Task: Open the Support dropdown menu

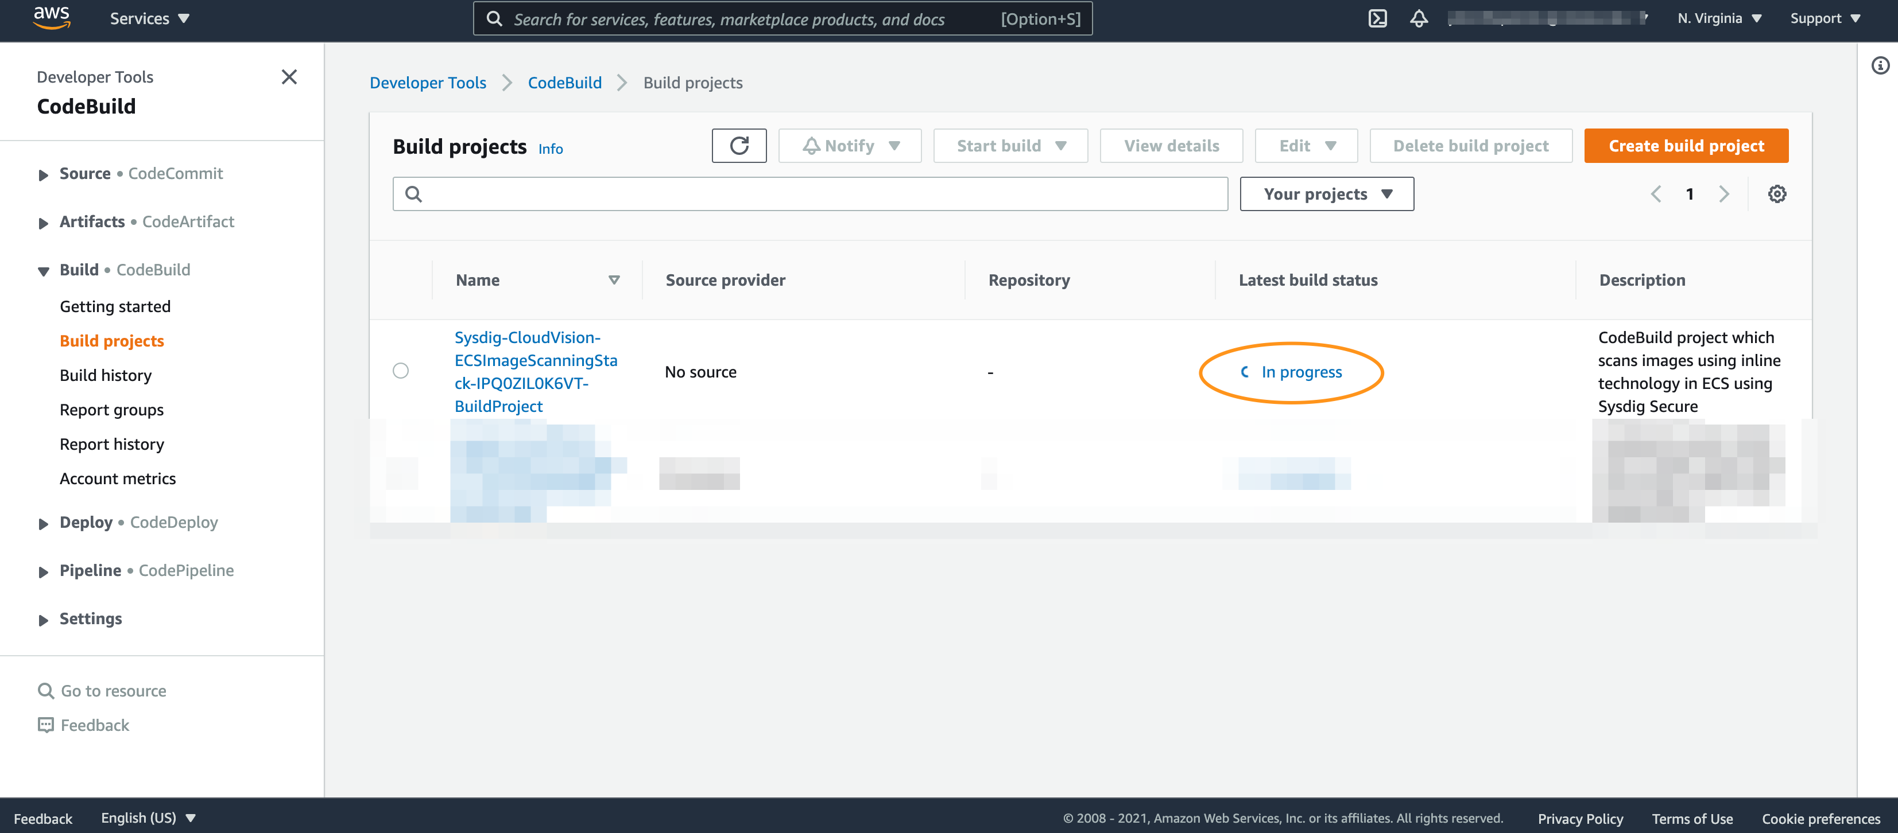Action: (x=1825, y=18)
